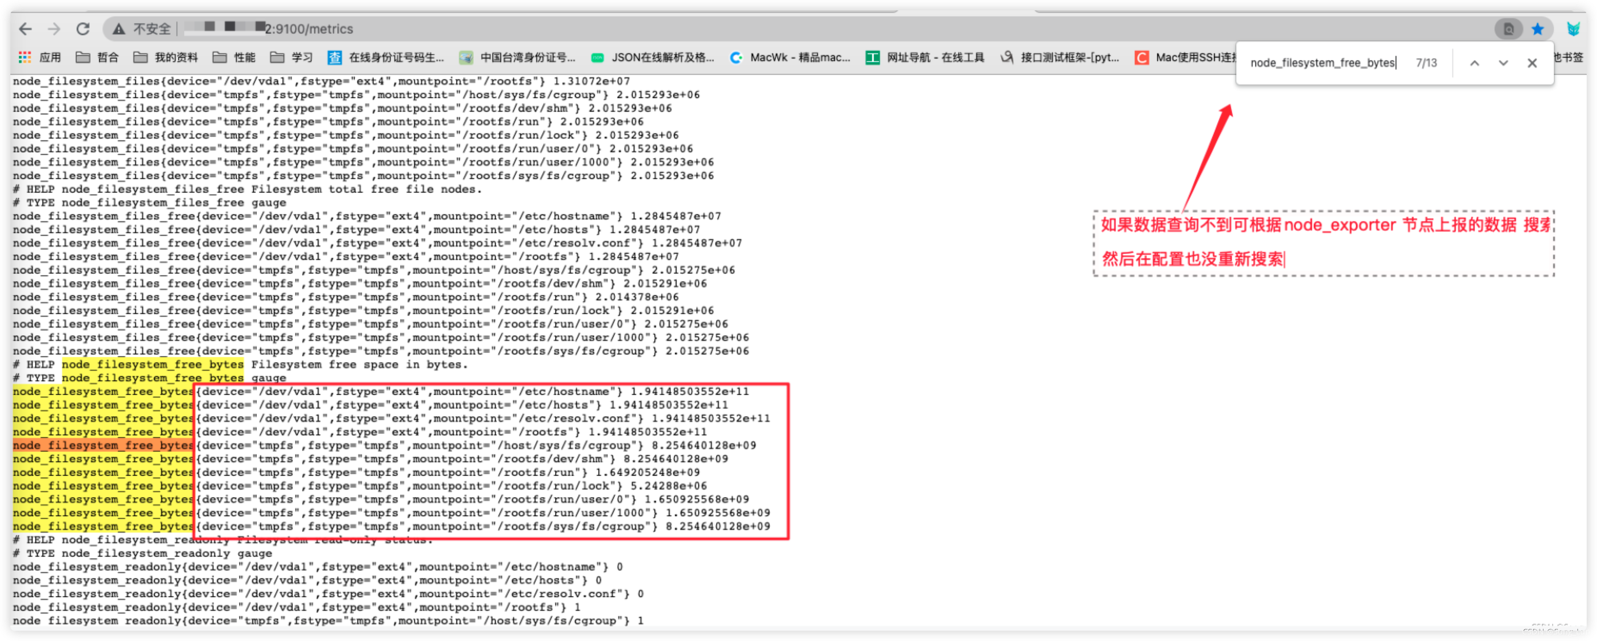Open the 学习 bookmarks folder
Screen dimensions: 1597x641
291,58
